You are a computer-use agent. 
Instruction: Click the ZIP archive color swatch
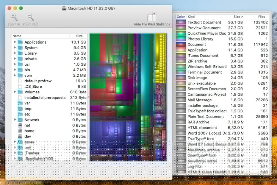tap(181, 61)
